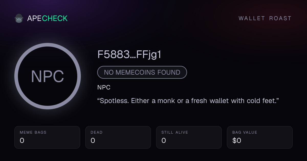Screen dimensions: 307x161
Task: Select the WALLET ROAST header label
Action: coord(265,18)
